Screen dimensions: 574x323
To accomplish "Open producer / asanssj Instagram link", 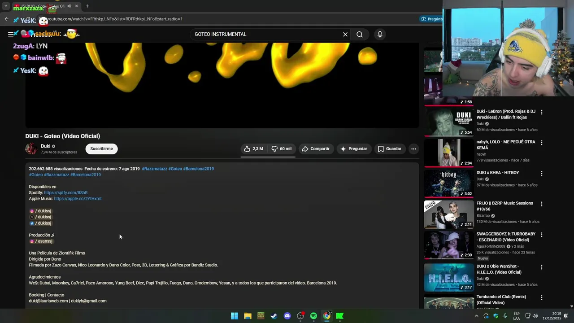I will (x=41, y=241).
